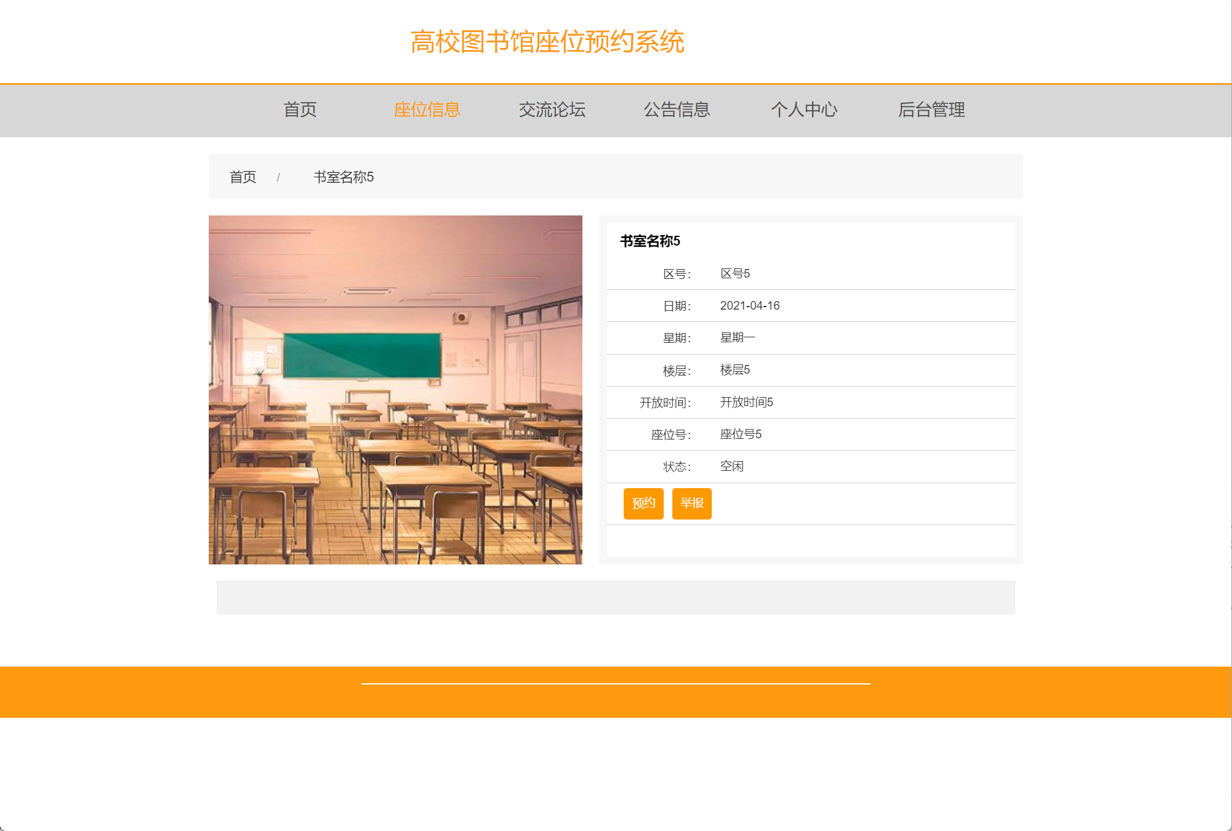Navigate to 个人中心 in the nav bar
The height and width of the screenshot is (831, 1232).
tap(803, 110)
